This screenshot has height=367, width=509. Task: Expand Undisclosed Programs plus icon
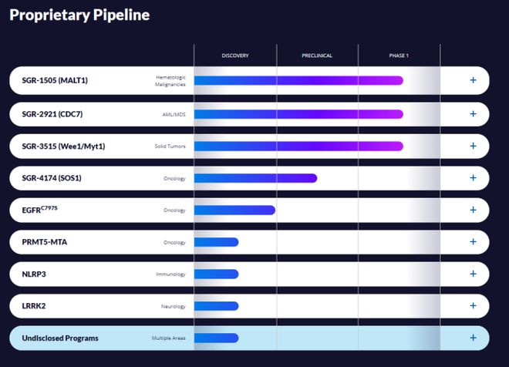(x=473, y=338)
